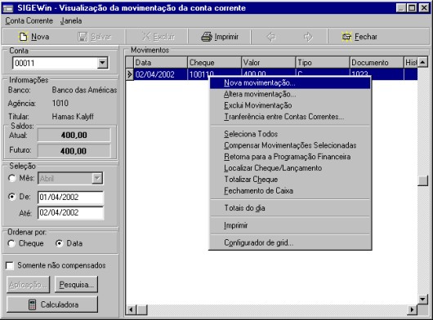Click the Documento column header
The height and width of the screenshot is (320, 433).
[377, 63]
